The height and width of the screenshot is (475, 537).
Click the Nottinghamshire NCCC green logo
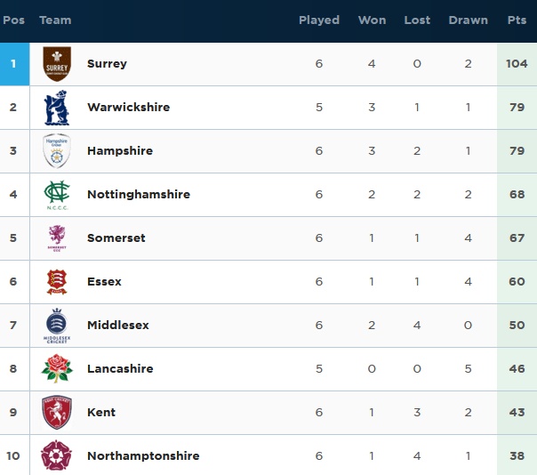[x=57, y=195]
